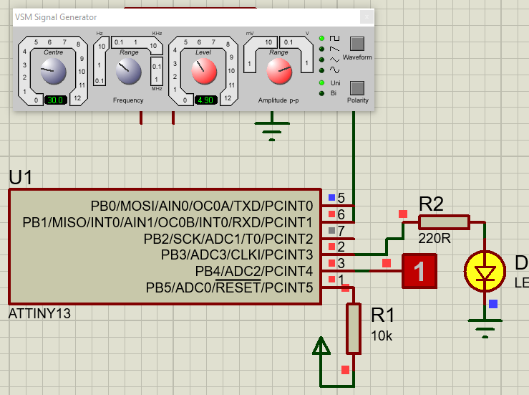Click the Uni polarity indicator LED
Viewport: 529px width, 395px height.
click(322, 83)
